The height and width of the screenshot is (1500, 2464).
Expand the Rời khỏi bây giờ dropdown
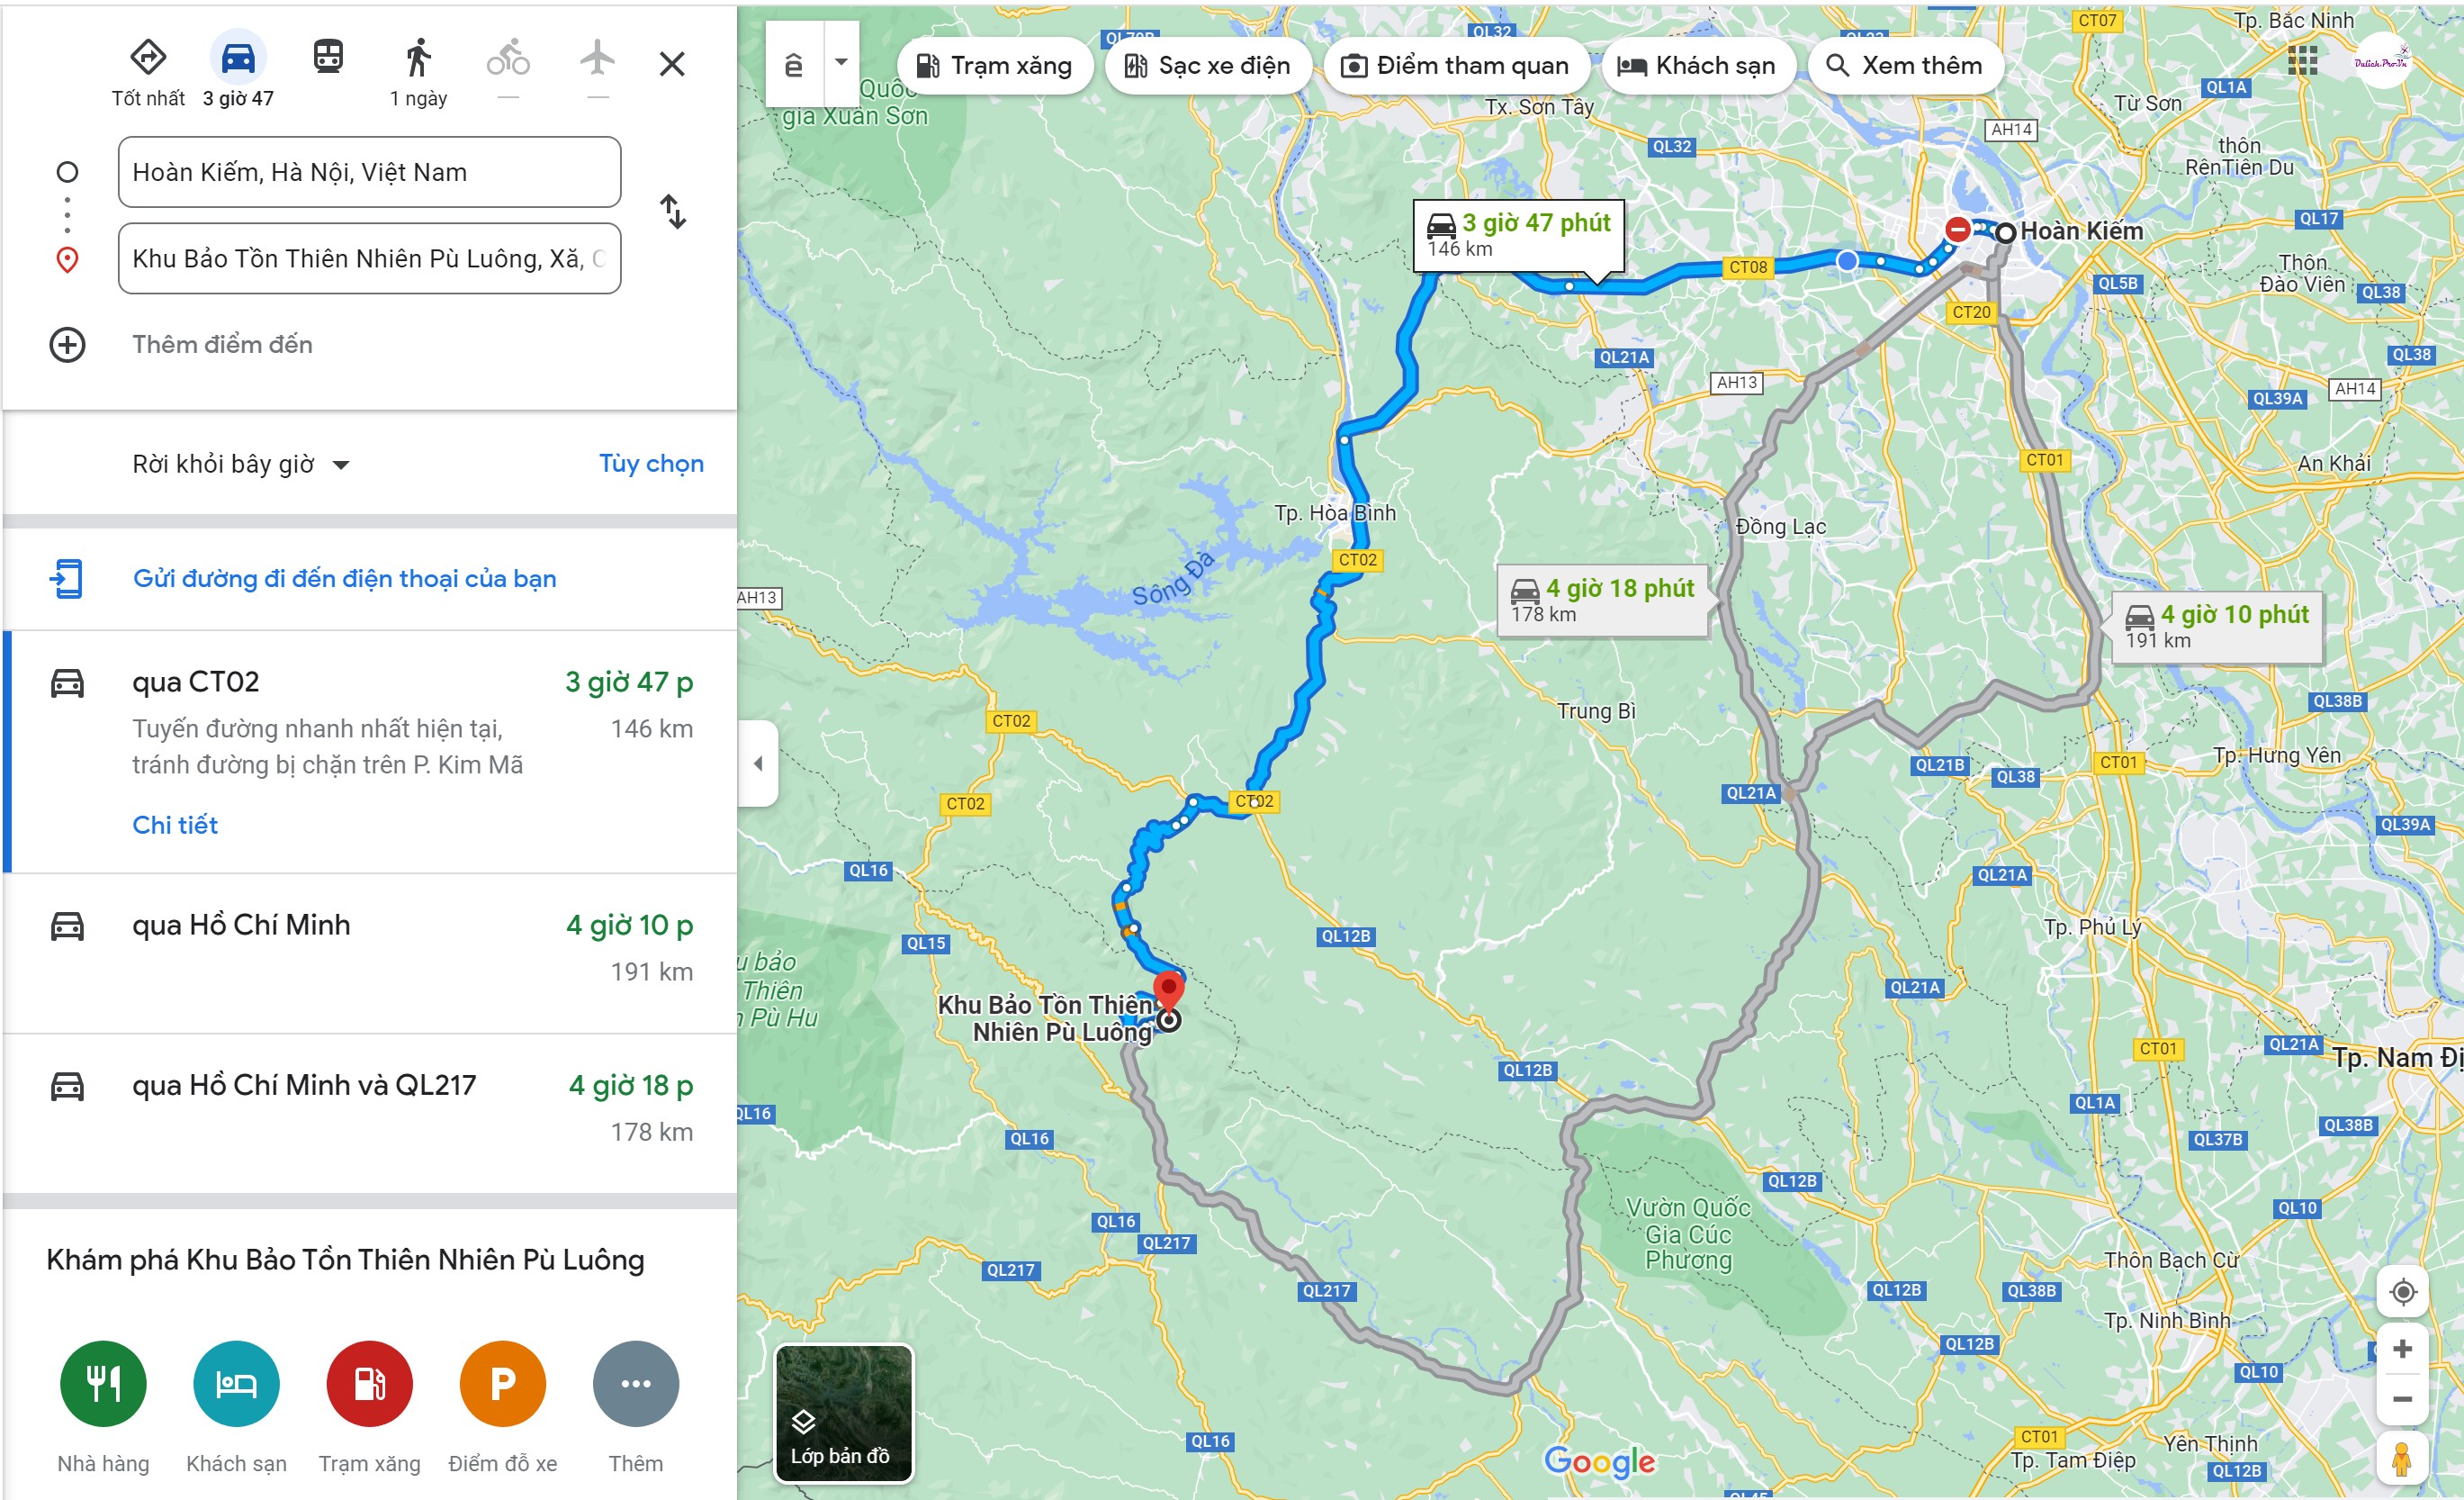[241, 465]
